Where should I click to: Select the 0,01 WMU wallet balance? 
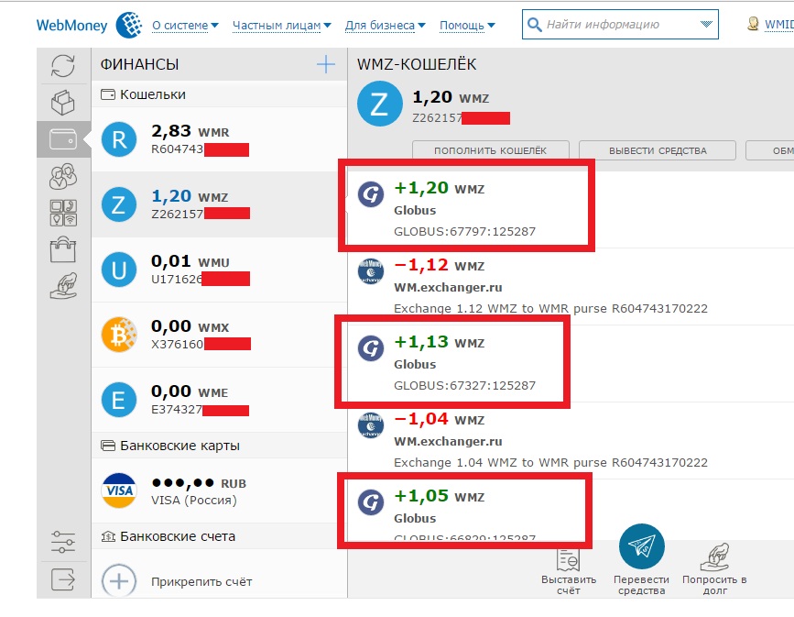(x=190, y=261)
